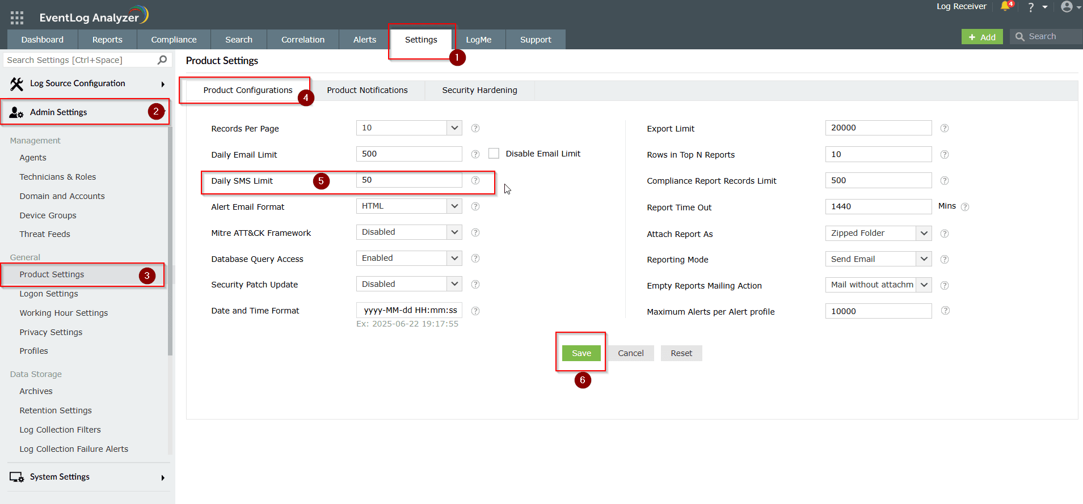This screenshot has height=504, width=1083.
Task: Enable the Disable Email Limit checkbox
Action: click(x=494, y=154)
